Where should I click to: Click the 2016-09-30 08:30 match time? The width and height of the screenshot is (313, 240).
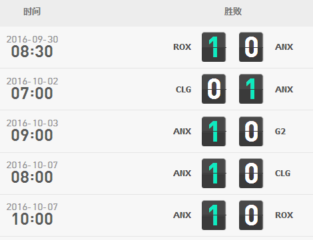[32, 47]
